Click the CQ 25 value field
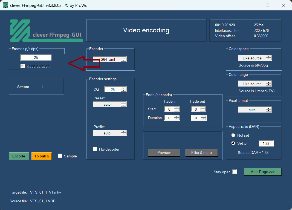Image resolution: width=292 pixels, height=210 pixels. tap(113, 90)
